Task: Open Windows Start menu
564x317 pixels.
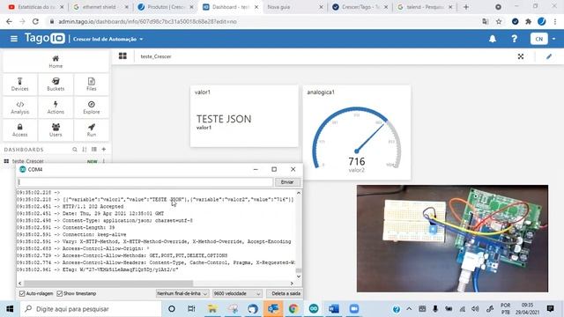Action: click(10, 309)
